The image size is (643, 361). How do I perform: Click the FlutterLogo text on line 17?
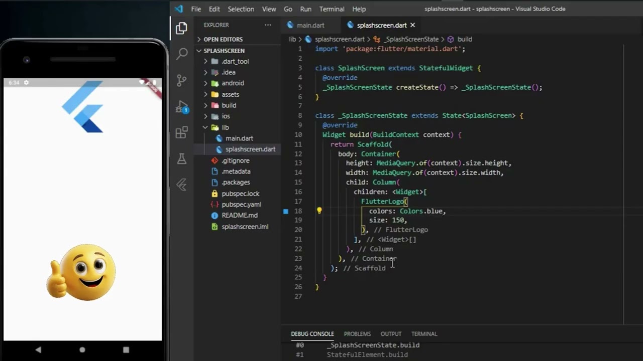[x=382, y=202]
